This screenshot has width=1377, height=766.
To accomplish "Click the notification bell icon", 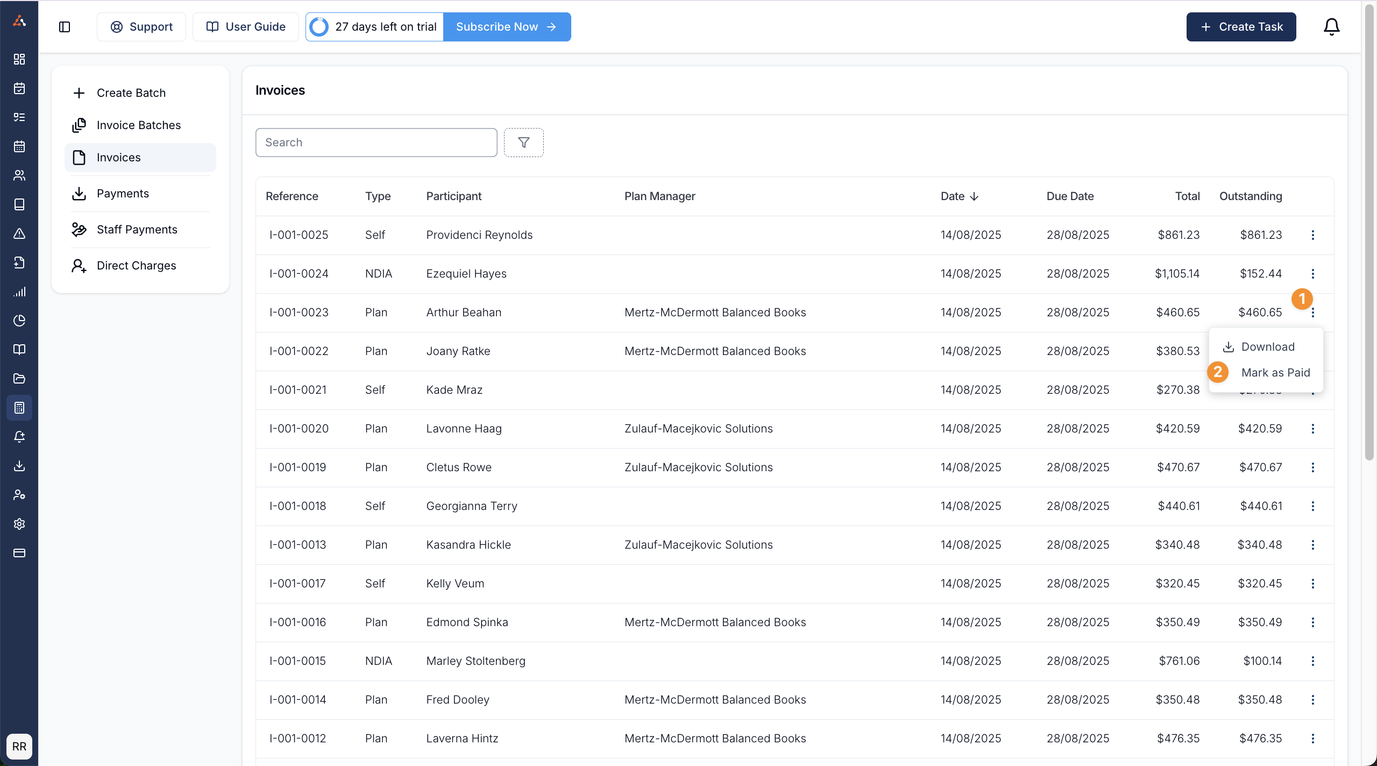I will (1331, 26).
